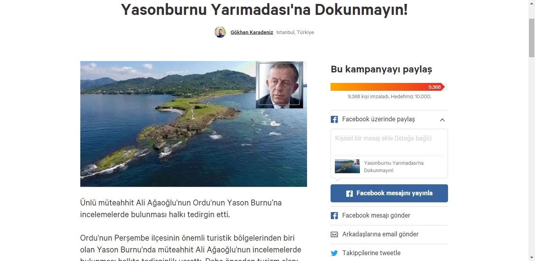Click the personal message input field
The height and width of the screenshot is (261, 535).
click(389, 142)
